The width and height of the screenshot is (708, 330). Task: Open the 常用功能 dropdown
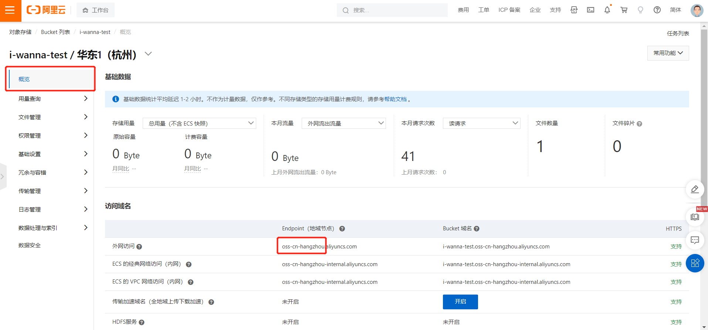tap(668, 53)
